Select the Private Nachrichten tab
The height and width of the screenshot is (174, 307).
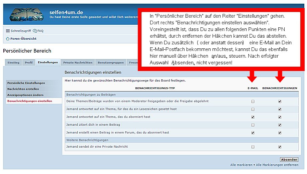pyautogui.click(x=78, y=63)
